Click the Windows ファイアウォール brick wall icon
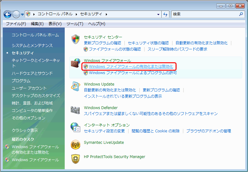This screenshot has width=248, height=172. point(76,63)
